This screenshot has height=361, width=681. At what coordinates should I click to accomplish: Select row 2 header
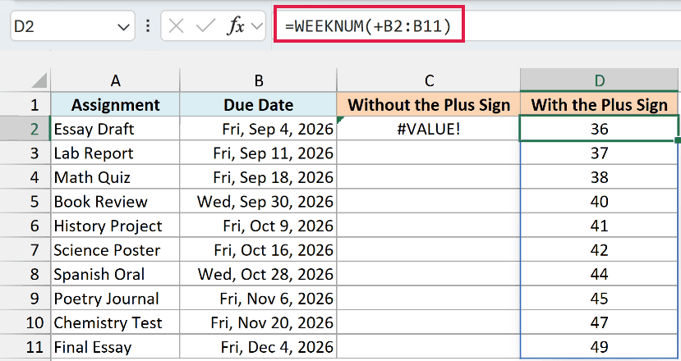pyautogui.click(x=25, y=129)
